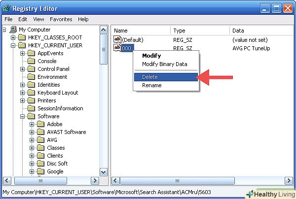Collapse the HKEY_CURRENT_USER node
The width and height of the screenshot is (296, 199).
click(13, 46)
